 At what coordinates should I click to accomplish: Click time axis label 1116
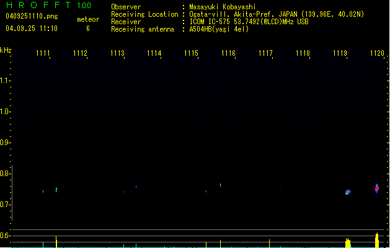[x=228, y=53]
